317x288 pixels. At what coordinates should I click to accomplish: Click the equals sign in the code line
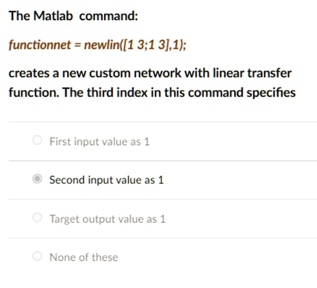pyautogui.click(x=78, y=45)
